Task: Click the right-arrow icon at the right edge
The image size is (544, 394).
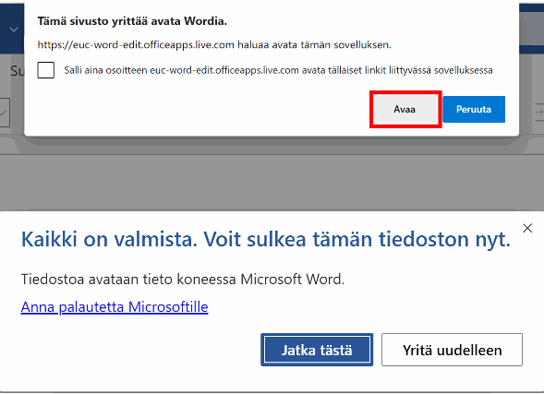Action: (x=539, y=112)
